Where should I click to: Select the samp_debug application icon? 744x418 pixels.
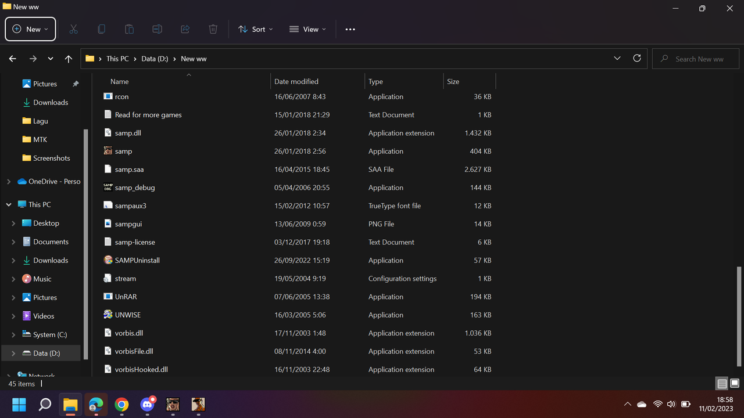click(108, 188)
